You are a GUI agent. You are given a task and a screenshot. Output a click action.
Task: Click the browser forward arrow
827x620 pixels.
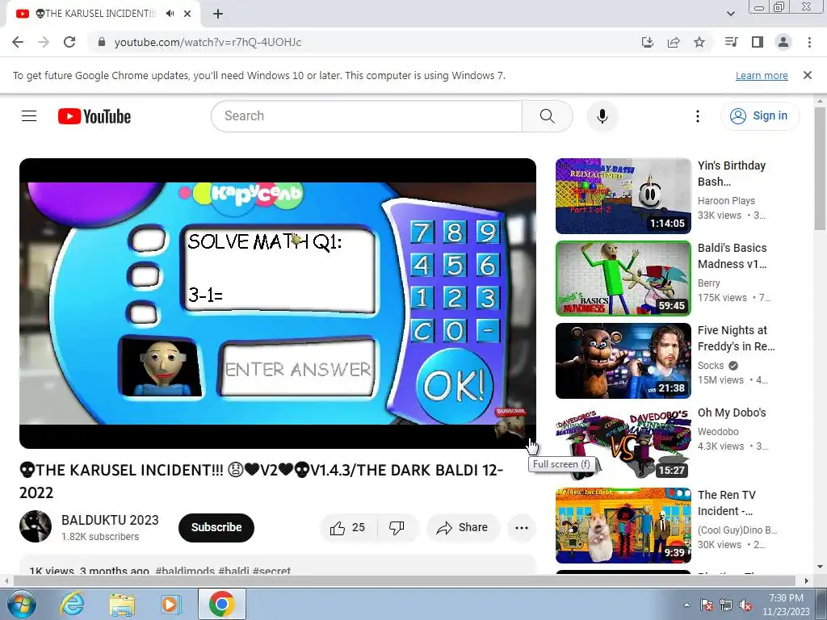point(44,42)
